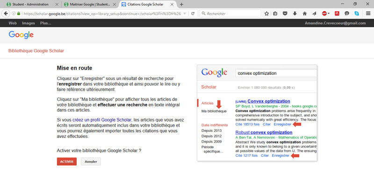Follow the créez un profil Google Scholar link
The height and width of the screenshot is (180, 374).
click(102, 120)
